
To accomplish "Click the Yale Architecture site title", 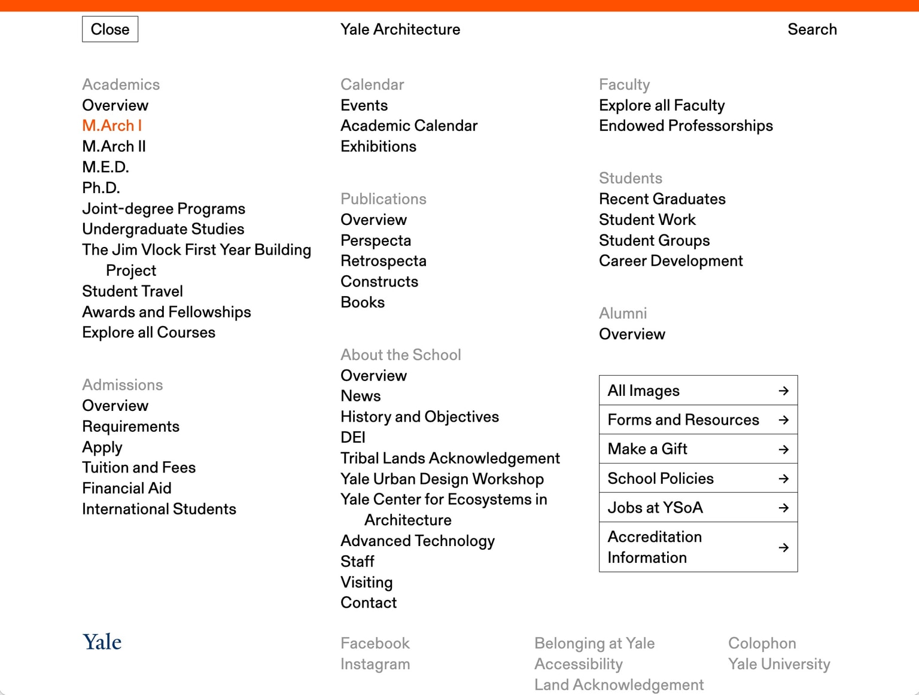I will [400, 29].
